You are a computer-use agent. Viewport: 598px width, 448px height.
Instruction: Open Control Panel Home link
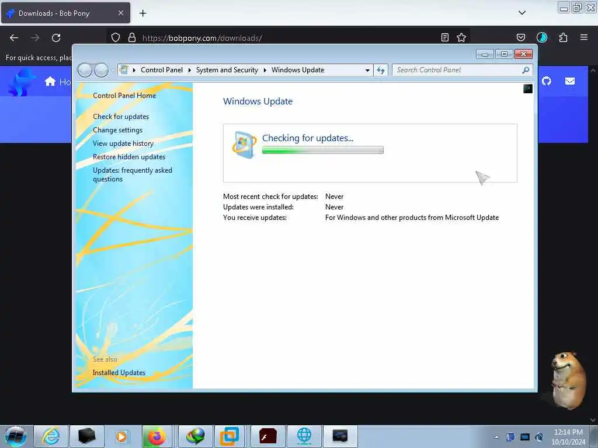click(x=124, y=96)
